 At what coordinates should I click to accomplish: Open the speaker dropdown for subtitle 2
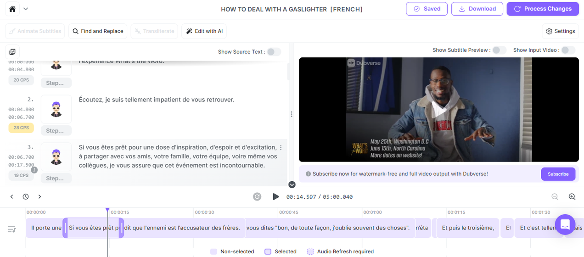[56, 131]
